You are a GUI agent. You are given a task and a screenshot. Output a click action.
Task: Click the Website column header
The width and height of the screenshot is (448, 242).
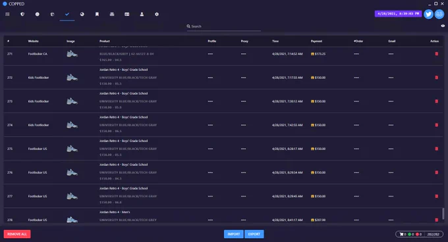[x=33, y=41]
